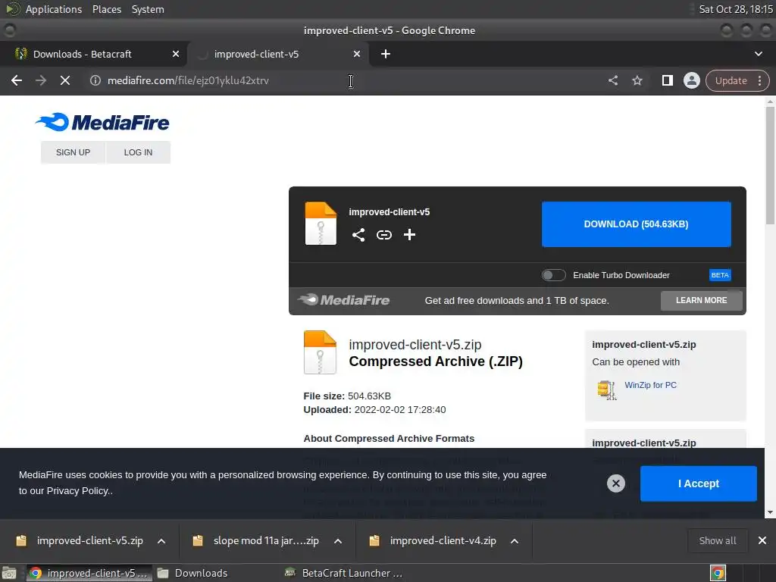Open the System menu

(148, 9)
